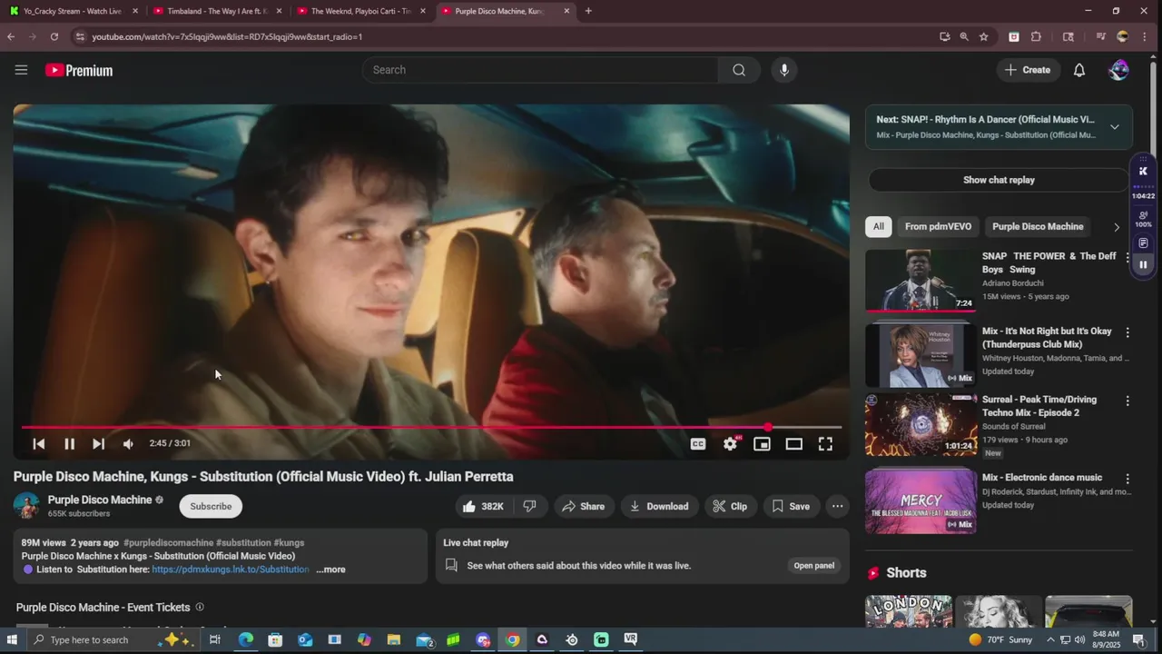The width and height of the screenshot is (1162, 654).
Task: Open Surreal Peak Time Techno Mix thumbnail
Action: (921, 424)
